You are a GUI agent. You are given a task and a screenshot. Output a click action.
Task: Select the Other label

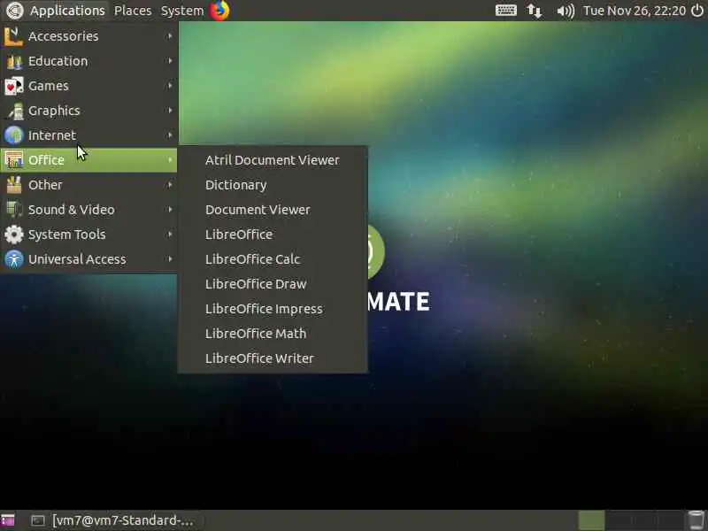point(45,185)
